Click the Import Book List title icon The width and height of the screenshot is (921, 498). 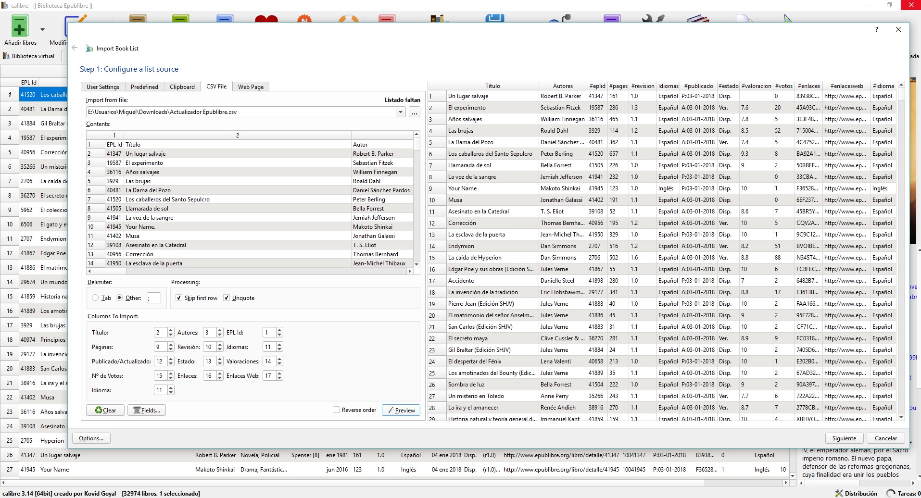pyautogui.click(x=89, y=48)
